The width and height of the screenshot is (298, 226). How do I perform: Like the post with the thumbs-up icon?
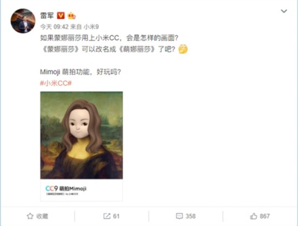[x=254, y=216]
